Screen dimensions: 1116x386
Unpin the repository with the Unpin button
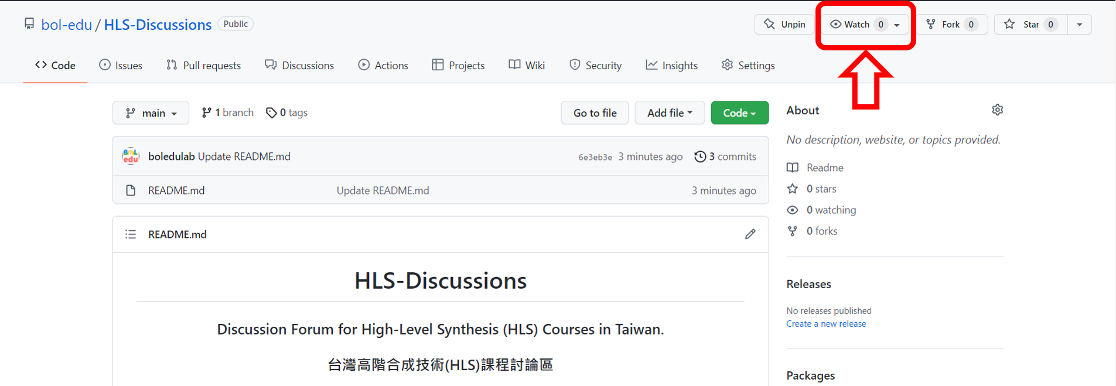pyautogui.click(x=784, y=24)
